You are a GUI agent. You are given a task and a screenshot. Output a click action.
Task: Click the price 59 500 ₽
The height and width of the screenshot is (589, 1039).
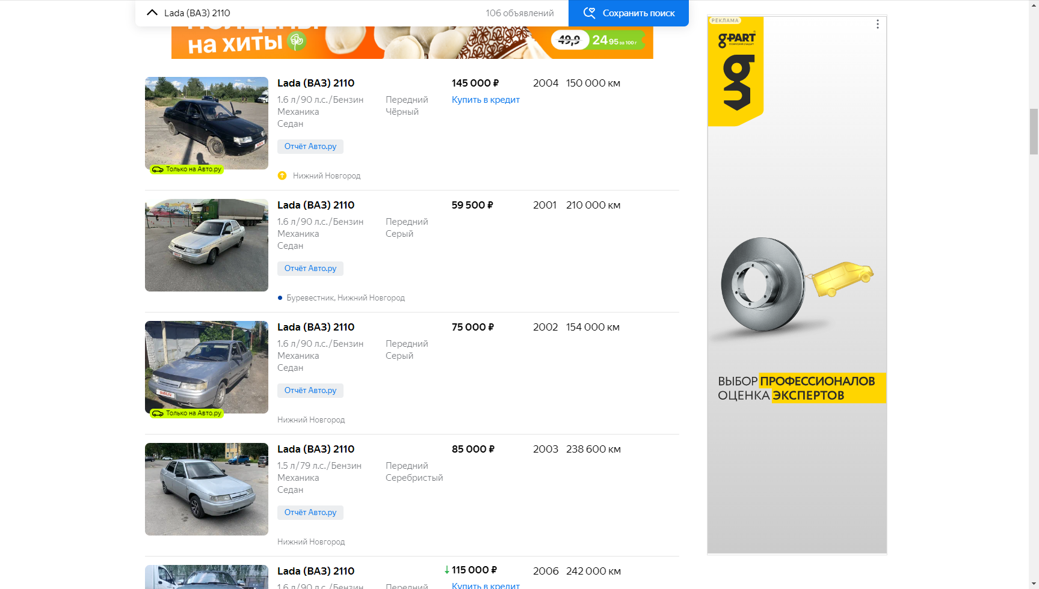472,205
